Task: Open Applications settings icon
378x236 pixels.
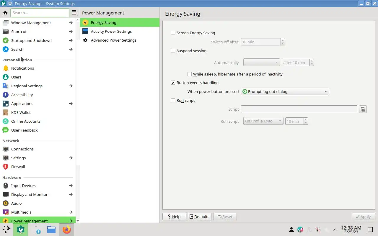Action: click(6, 104)
